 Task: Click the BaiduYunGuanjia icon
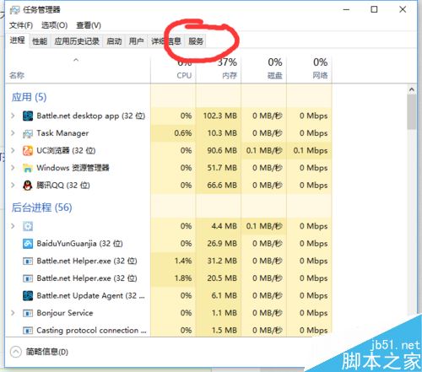[x=28, y=244]
